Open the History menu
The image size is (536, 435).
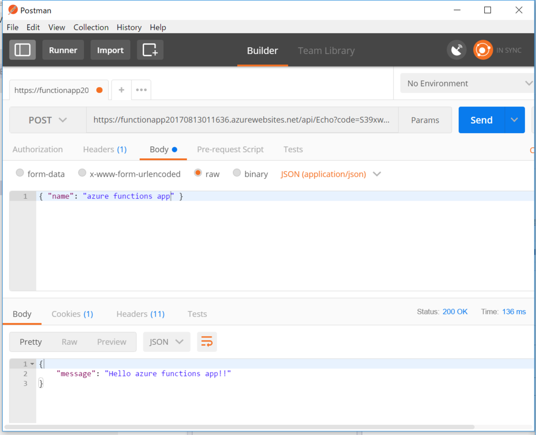(129, 27)
